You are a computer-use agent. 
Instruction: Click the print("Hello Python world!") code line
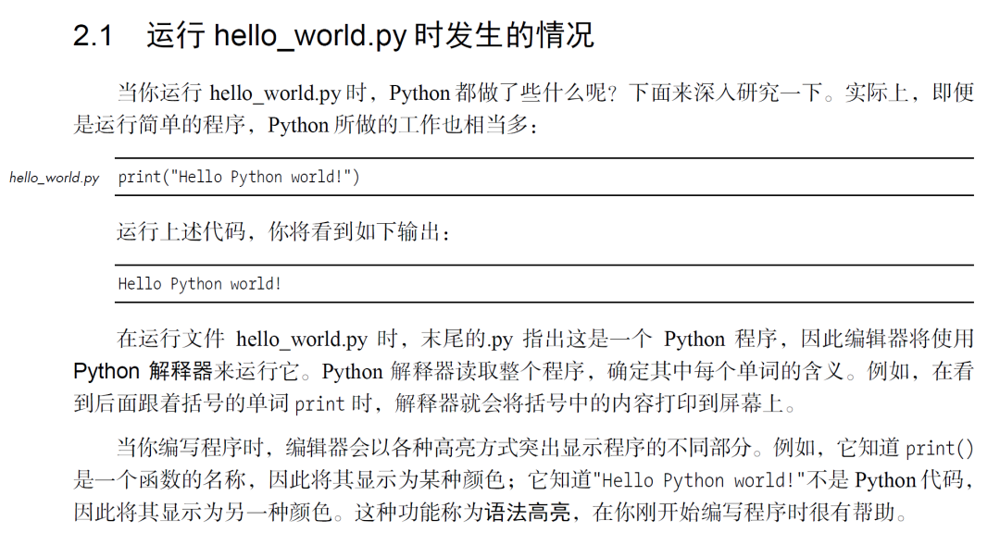238,177
